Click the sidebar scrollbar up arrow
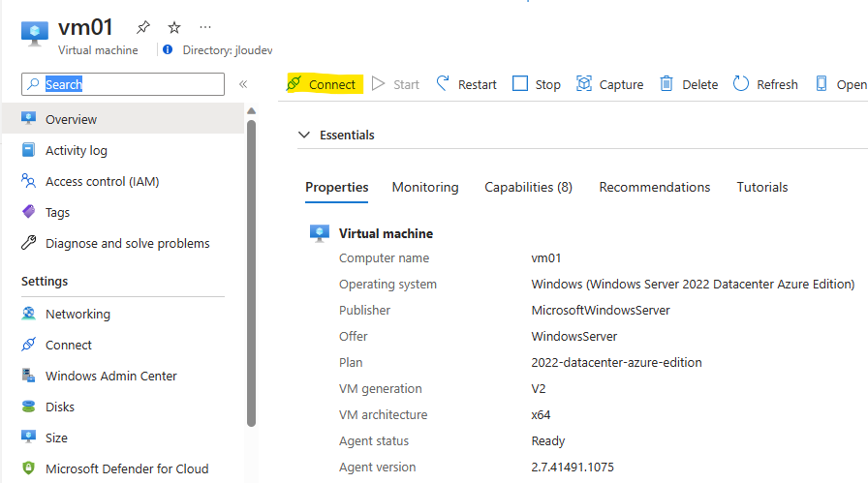Viewport: 868px width, 483px height. click(251, 111)
